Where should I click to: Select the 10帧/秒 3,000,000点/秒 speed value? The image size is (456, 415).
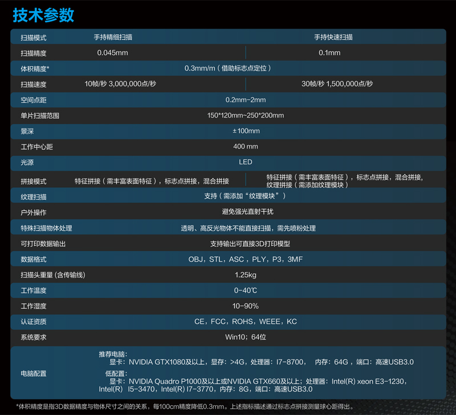click(x=120, y=84)
